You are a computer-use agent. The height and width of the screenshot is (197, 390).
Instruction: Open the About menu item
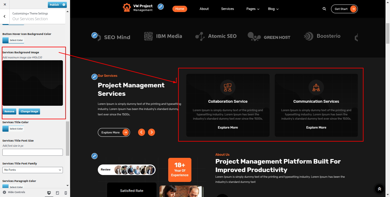[204, 9]
